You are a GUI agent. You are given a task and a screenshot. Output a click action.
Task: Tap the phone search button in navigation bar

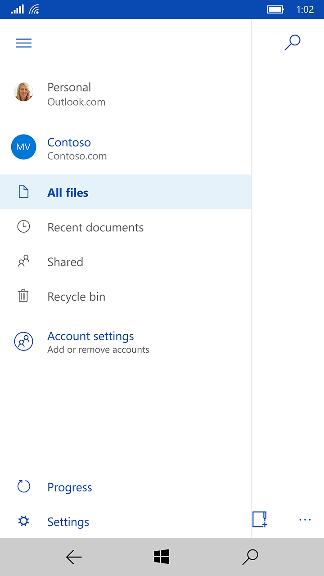click(x=250, y=557)
